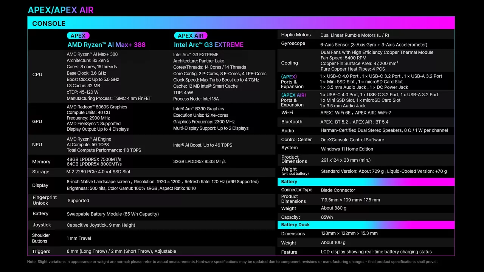Click 'Base Clock: 3.6 GHz' text

point(86,73)
